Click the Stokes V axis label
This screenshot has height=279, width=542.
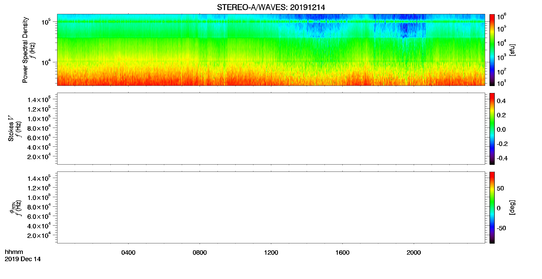click(x=11, y=129)
